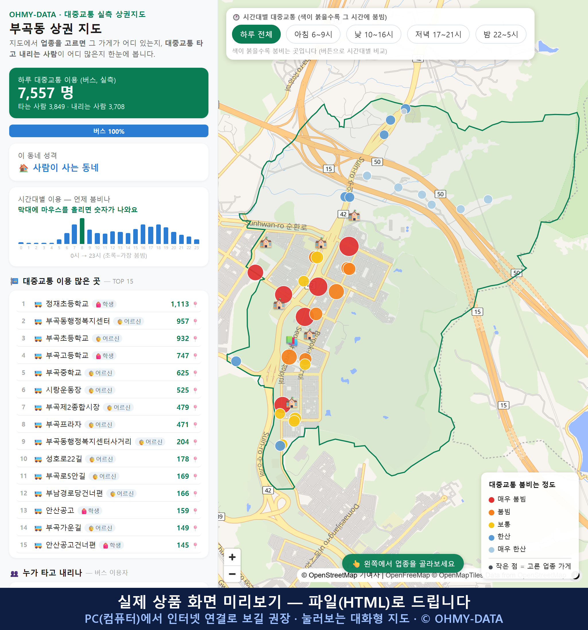Viewport: 588px width, 630px height.
Task: Click the 매우 붐빔 red legend swatch
Action: (x=491, y=500)
